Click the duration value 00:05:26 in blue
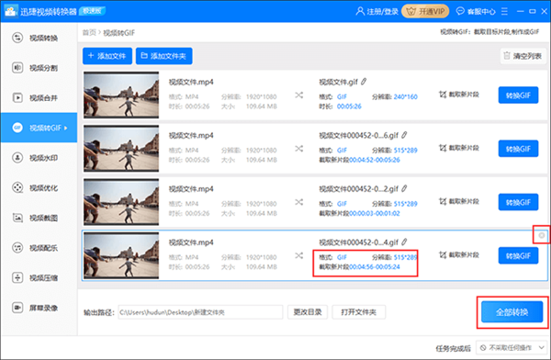The width and height of the screenshot is (551, 360). point(349,107)
